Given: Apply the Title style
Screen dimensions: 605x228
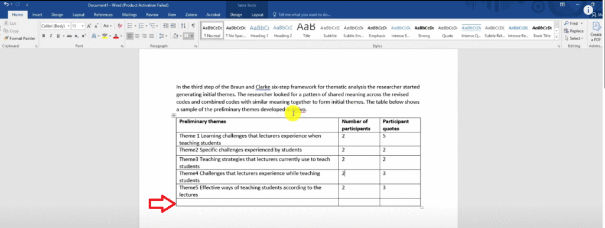Looking at the screenshot, I should point(307,31).
